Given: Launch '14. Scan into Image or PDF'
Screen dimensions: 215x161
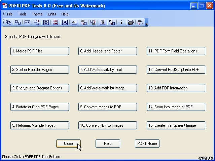Looking at the screenshot, I should [x=176, y=107].
